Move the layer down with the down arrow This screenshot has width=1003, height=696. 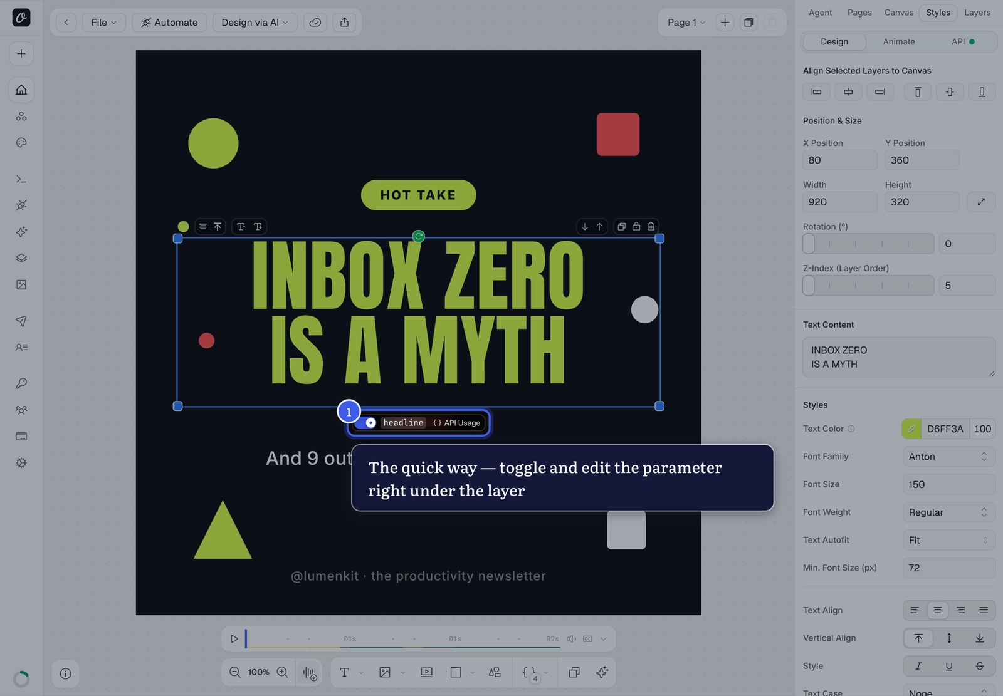click(585, 227)
